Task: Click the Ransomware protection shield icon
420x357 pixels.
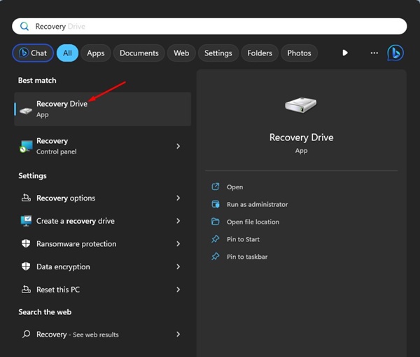Action: pyautogui.click(x=26, y=244)
